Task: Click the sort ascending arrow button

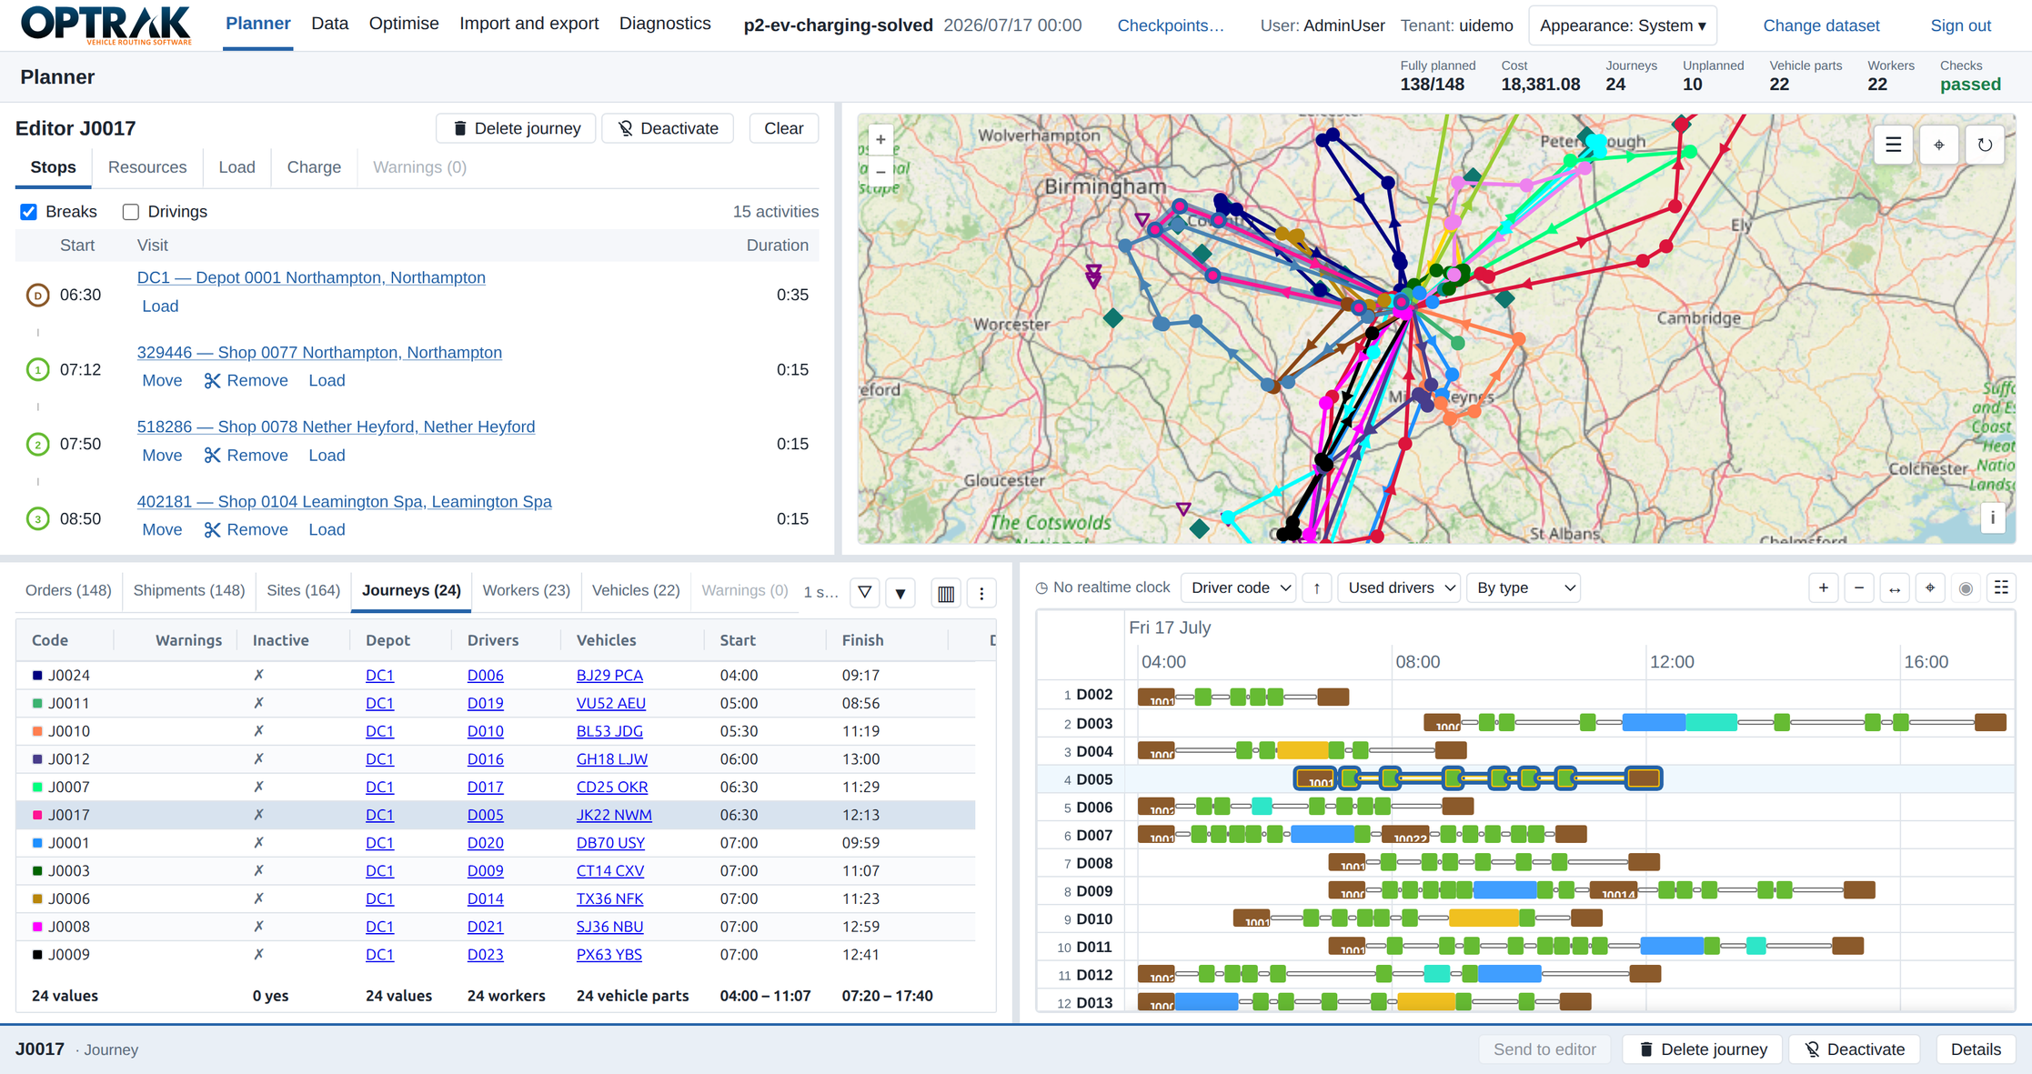Action: (1316, 588)
